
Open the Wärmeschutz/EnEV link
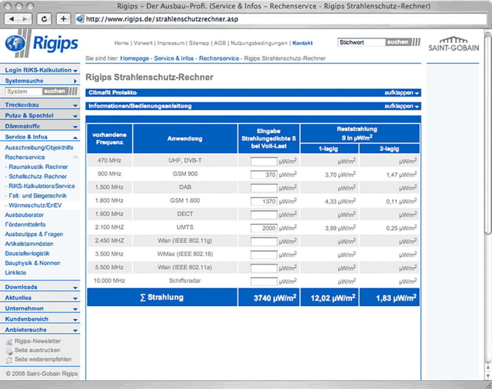(x=35, y=206)
